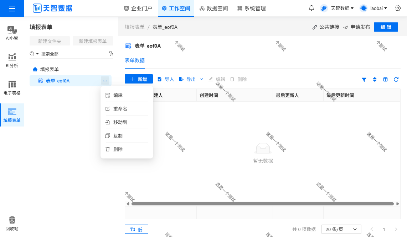
Task: Expand the 导出 dropdown chevron
Action: (x=202, y=79)
